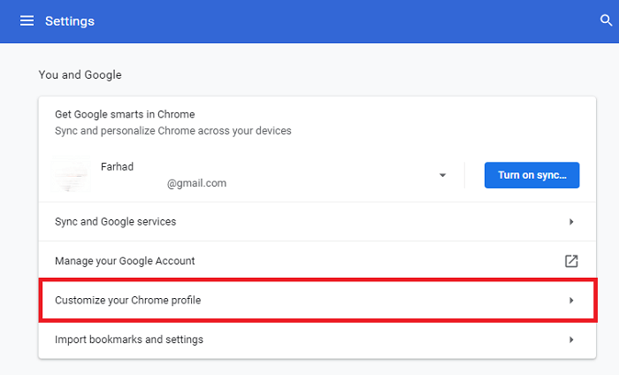Click the You and Google heading
Image resolution: width=619 pixels, height=375 pixels.
click(80, 75)
